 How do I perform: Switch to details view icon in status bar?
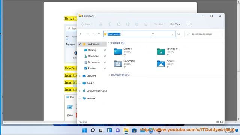click(x=217, y=122)
